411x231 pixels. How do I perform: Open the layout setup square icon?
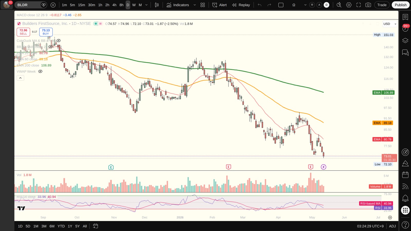[281, 5]
